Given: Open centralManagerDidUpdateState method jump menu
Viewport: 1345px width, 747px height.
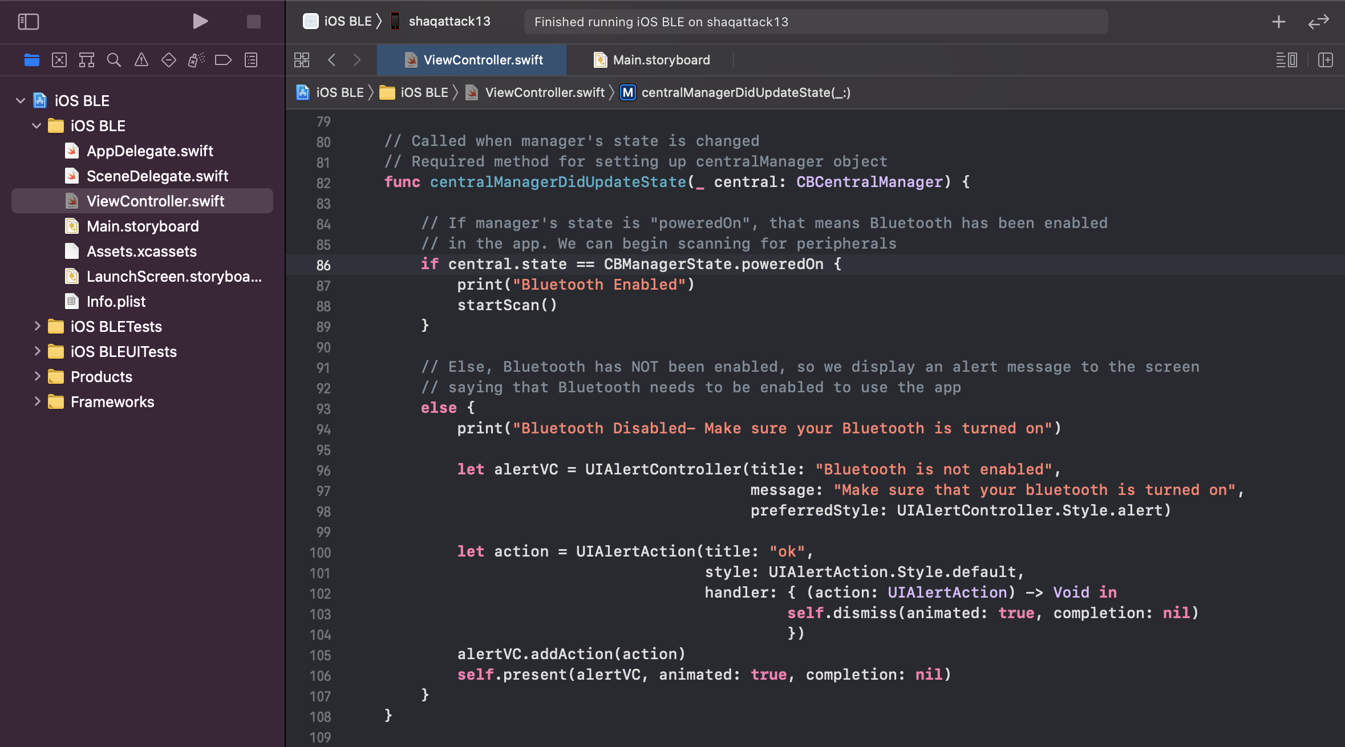Looking at the screenshot, I should (x=736, y=92).
